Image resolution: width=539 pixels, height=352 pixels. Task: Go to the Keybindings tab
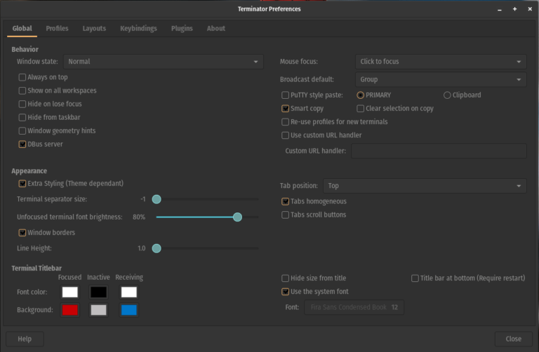138,29
